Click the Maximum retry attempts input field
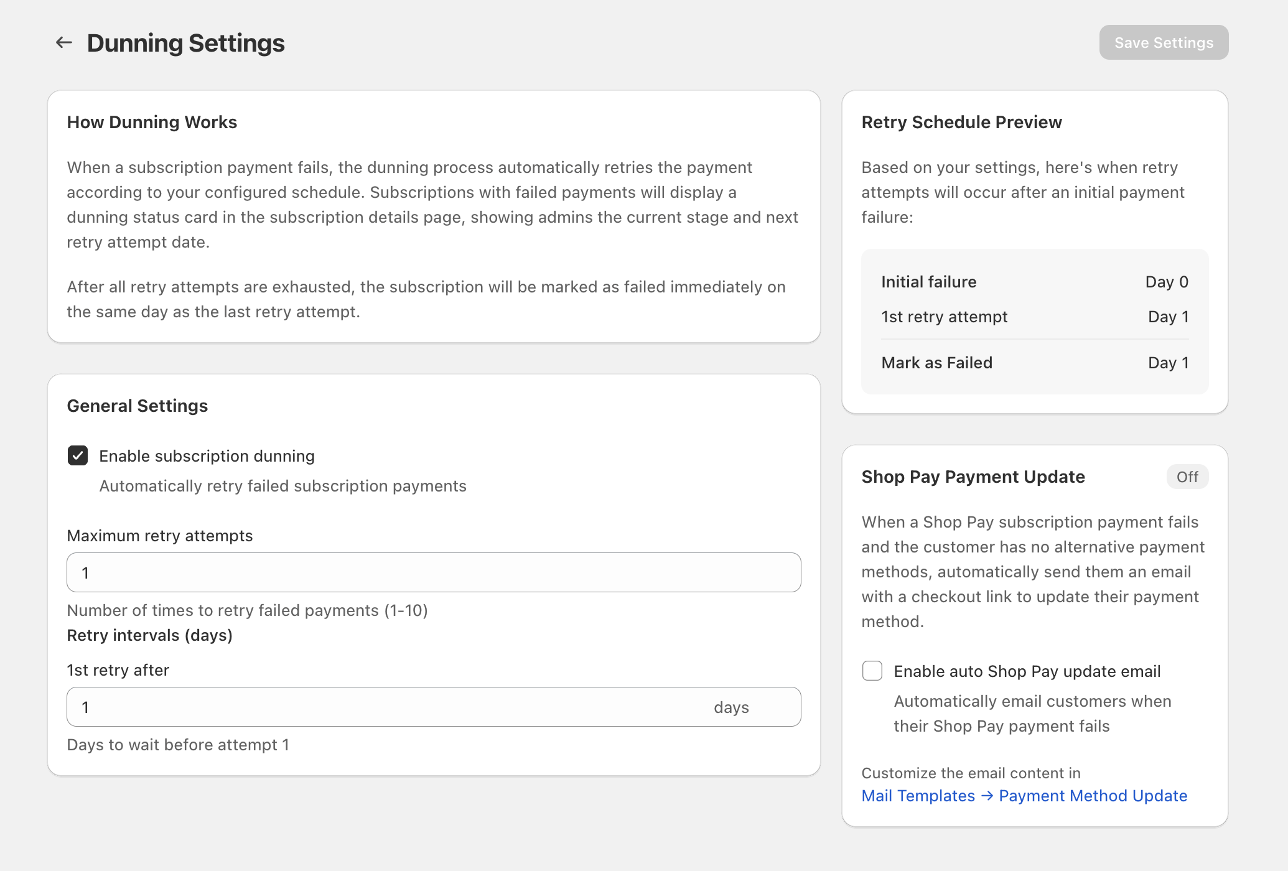Viewport: 1288px width, 871px height. (x=434, y=572)
